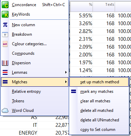Click the word AS in the list

(x=34, y=117)
